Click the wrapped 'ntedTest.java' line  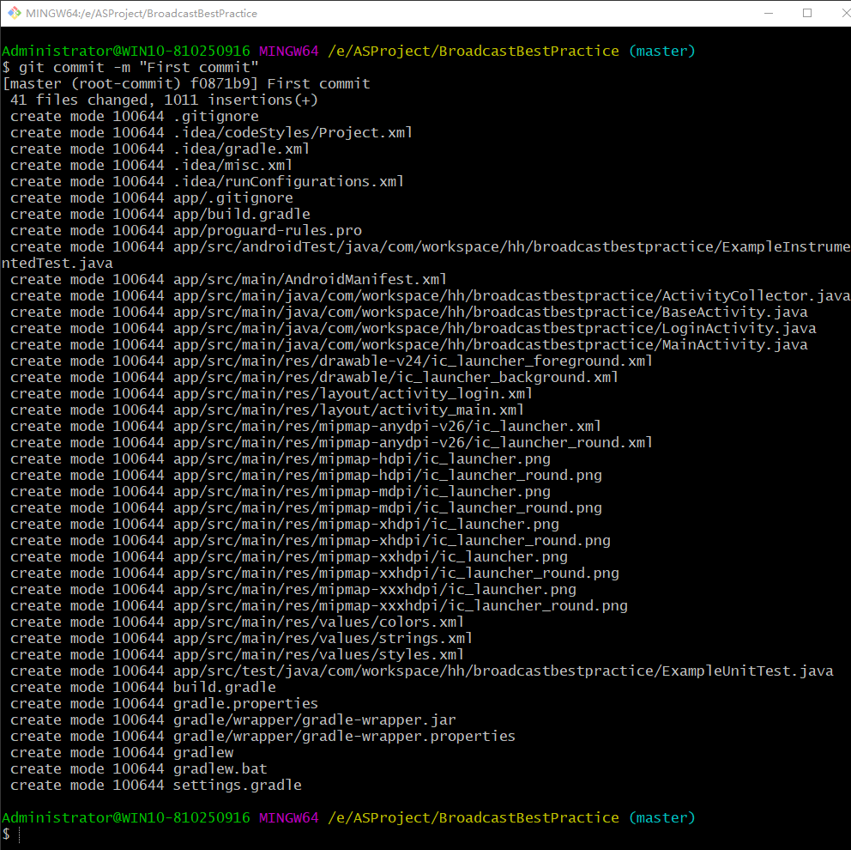click(x=57, y=263)
